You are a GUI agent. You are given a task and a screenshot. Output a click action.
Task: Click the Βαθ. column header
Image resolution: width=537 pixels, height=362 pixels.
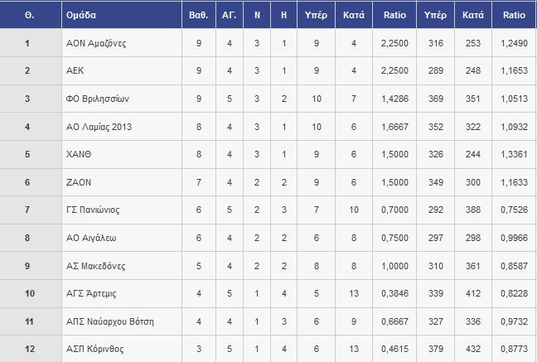point(198,15)
